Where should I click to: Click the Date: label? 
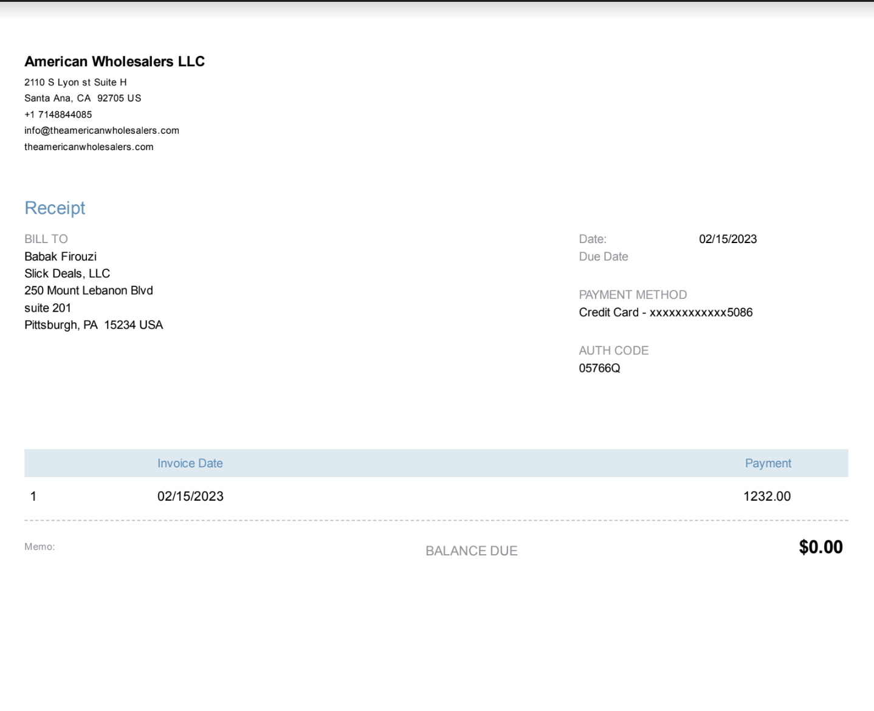(x=593, y=239)
